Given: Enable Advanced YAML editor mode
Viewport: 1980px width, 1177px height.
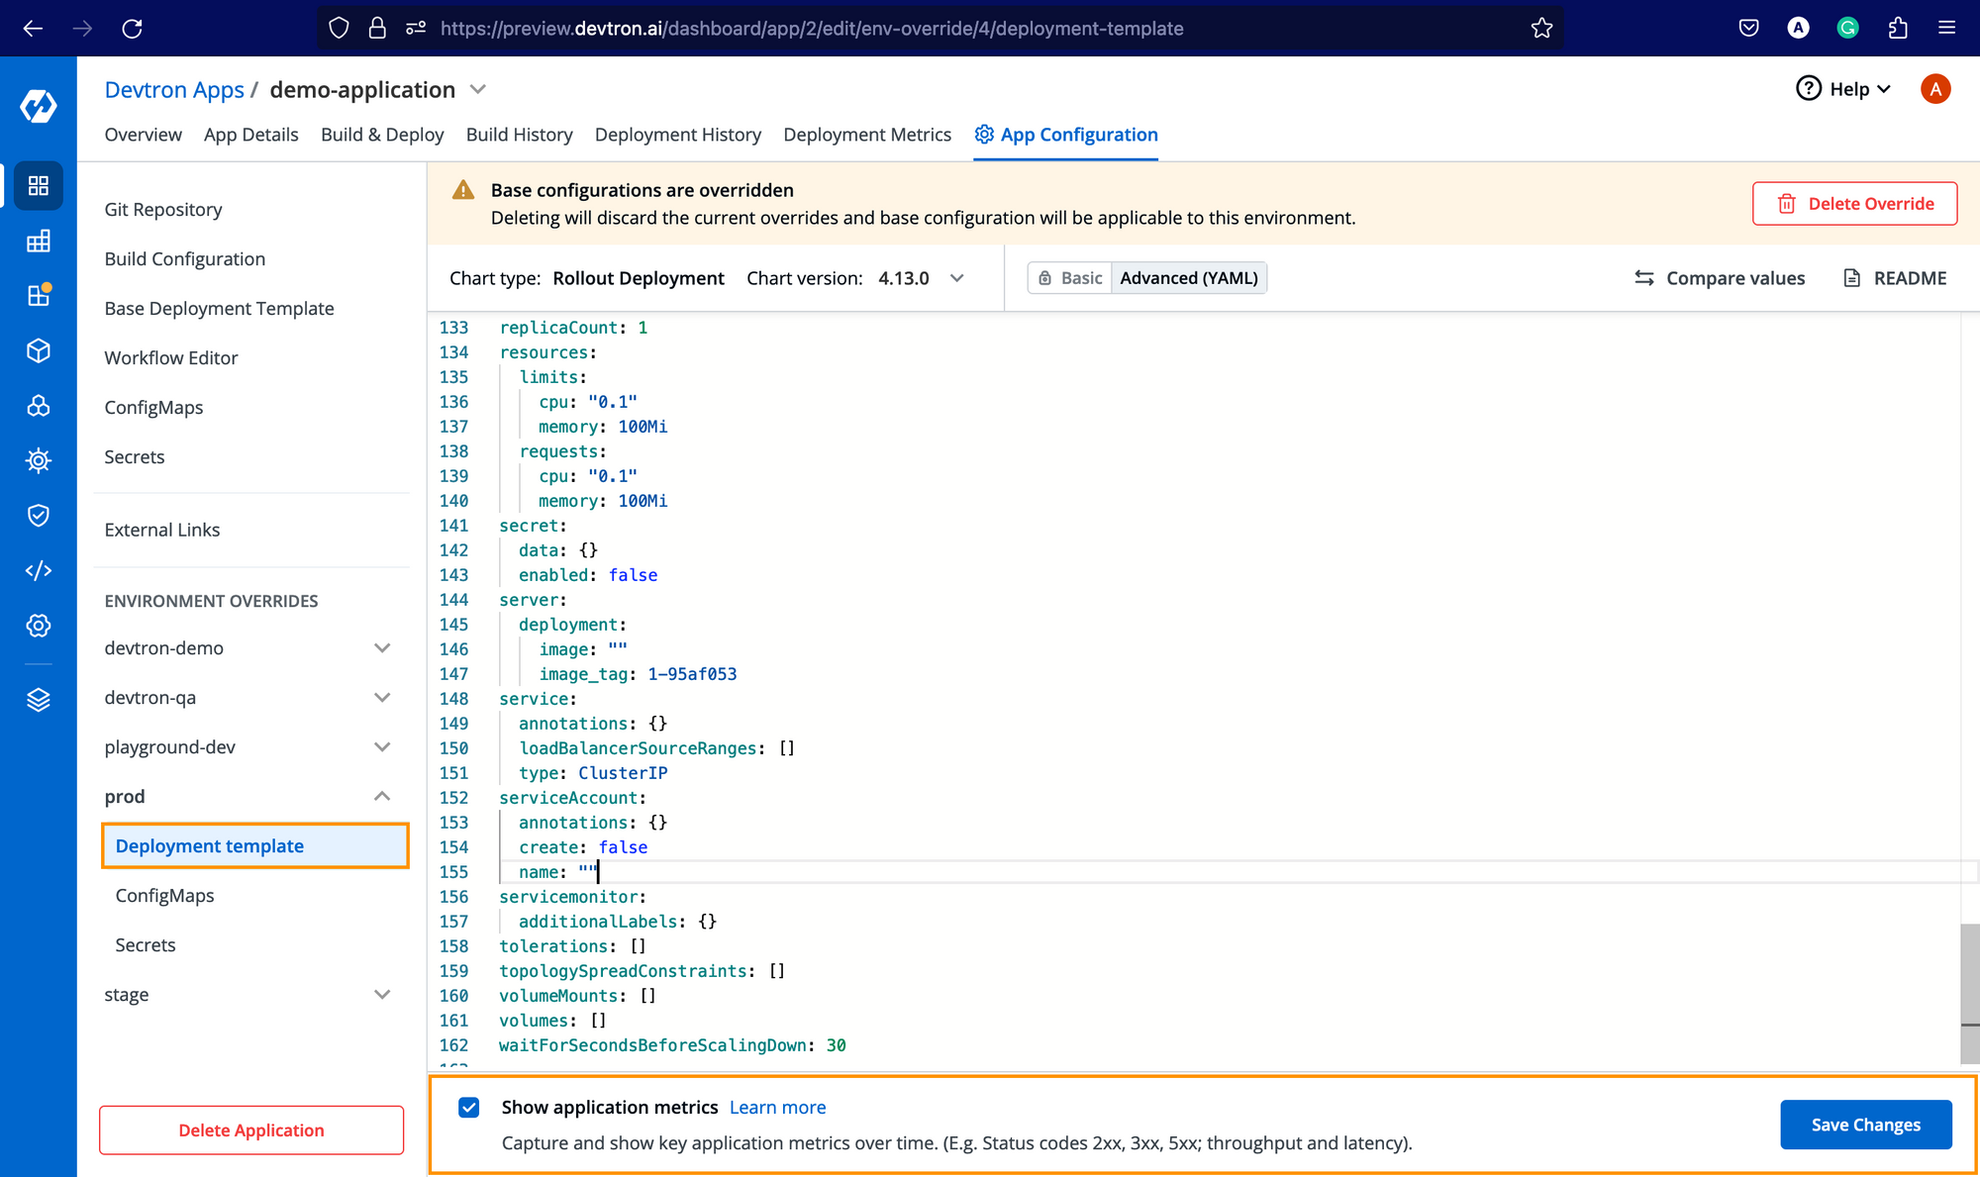Looking at the screenshot, I should point(1188,277).
